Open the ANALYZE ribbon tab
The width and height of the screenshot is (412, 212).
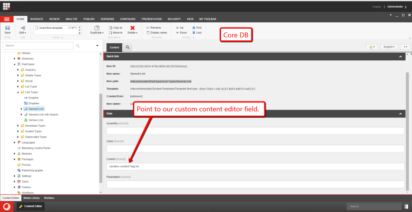click(x=72, y=19)
